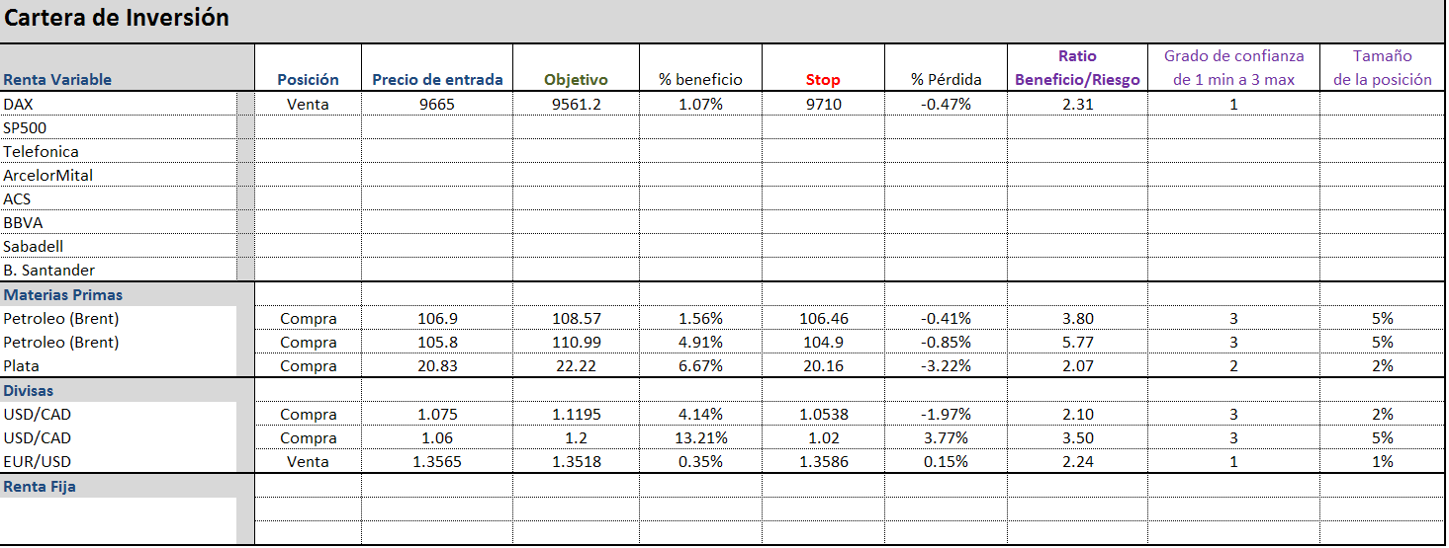Select the DAX row label

18,104
